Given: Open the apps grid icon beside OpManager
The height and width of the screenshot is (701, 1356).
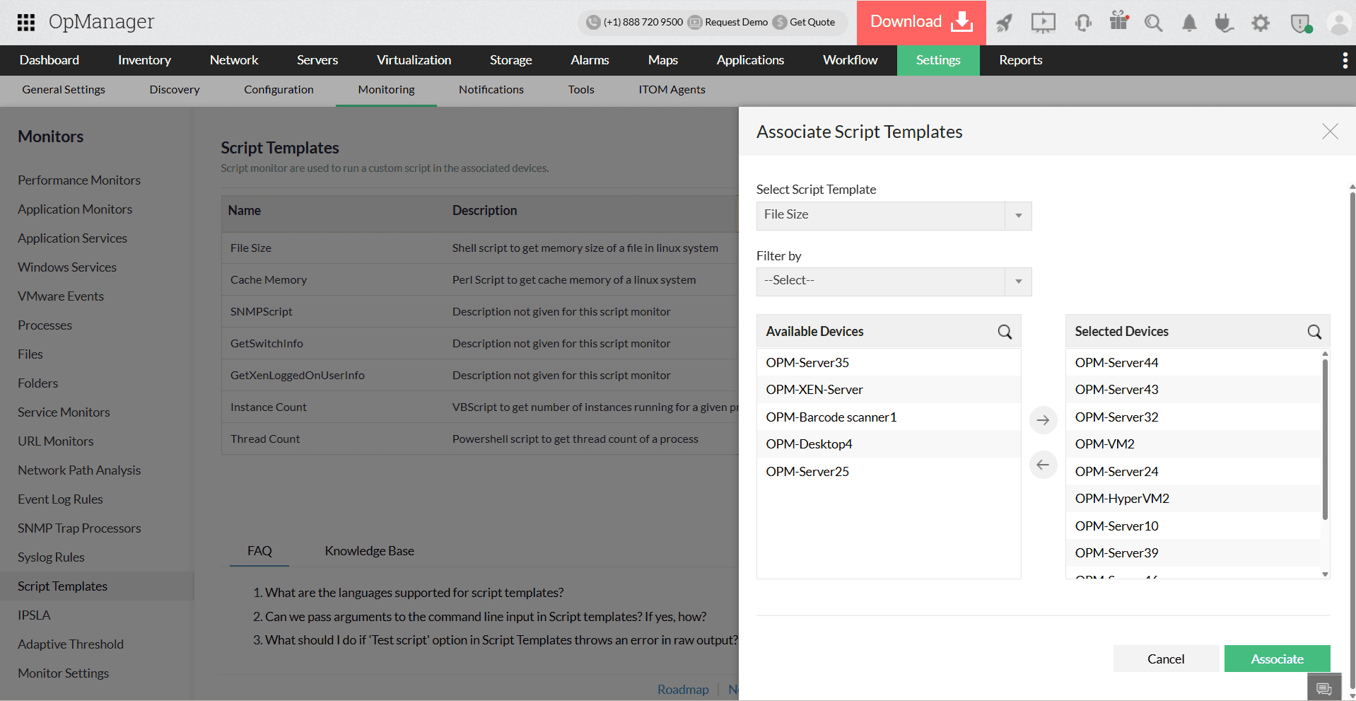Looking at the screenshot, I should (26, 22).
